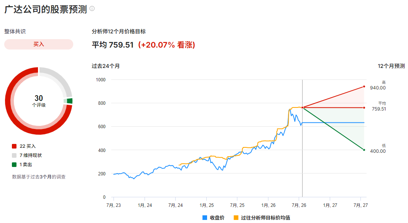Click the 7月, 26 x-axis label
The height and width of the screenshot is (223, 408).
(299, 205)
